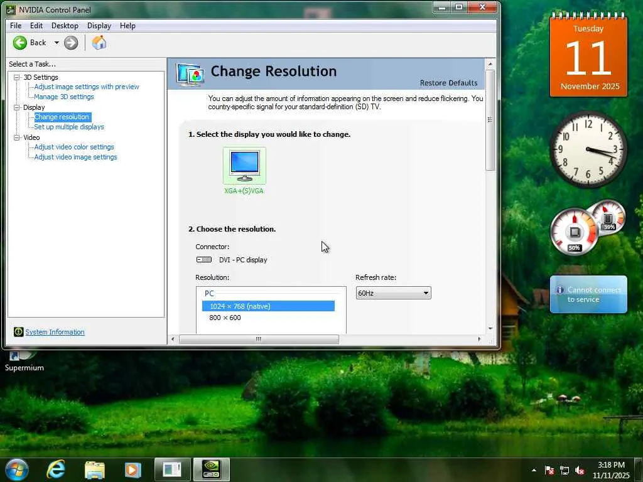Click the vertical scrollbar thumb
643x482 pixels.
(x=490, y=120)
